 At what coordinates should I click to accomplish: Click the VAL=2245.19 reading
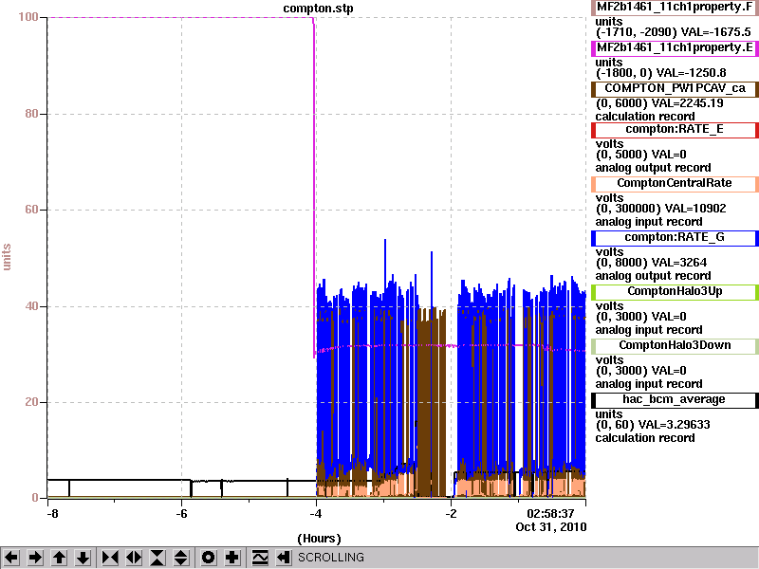pyautogui.click(x=687, y=103)
